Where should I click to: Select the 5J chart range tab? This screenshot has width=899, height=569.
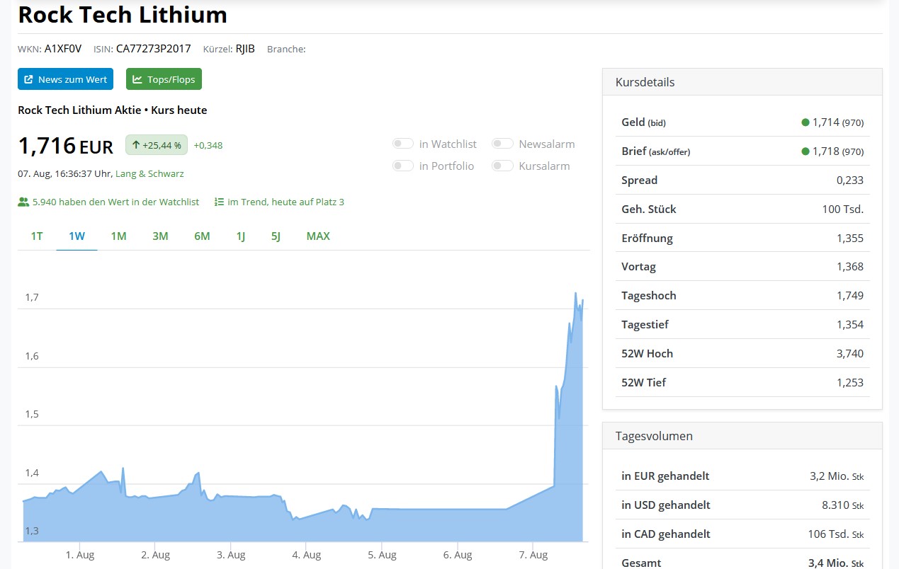pos(276,236)
